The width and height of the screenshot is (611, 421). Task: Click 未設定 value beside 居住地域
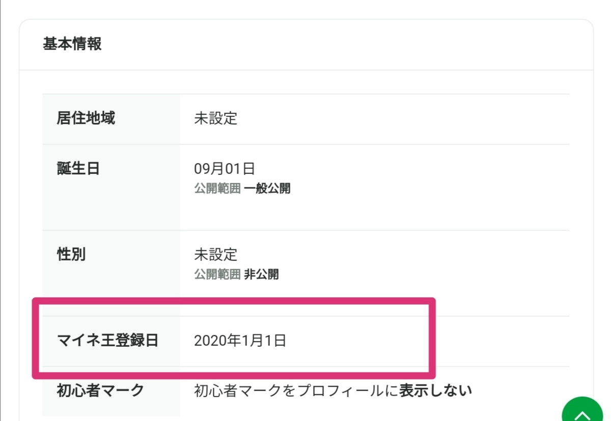point(215,119)
